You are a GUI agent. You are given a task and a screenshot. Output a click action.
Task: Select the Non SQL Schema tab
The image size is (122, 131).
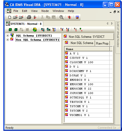click(x=79, y=43)
